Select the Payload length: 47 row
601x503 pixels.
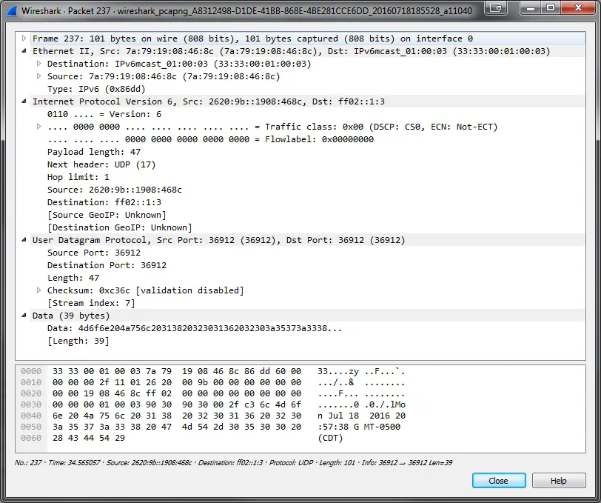(x=94, y=152)
